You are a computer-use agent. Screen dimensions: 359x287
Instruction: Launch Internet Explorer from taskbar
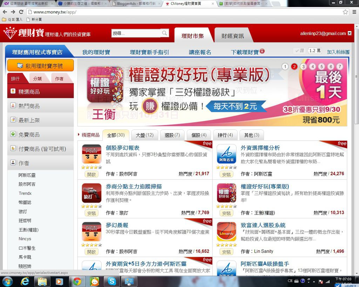point(25,281)
